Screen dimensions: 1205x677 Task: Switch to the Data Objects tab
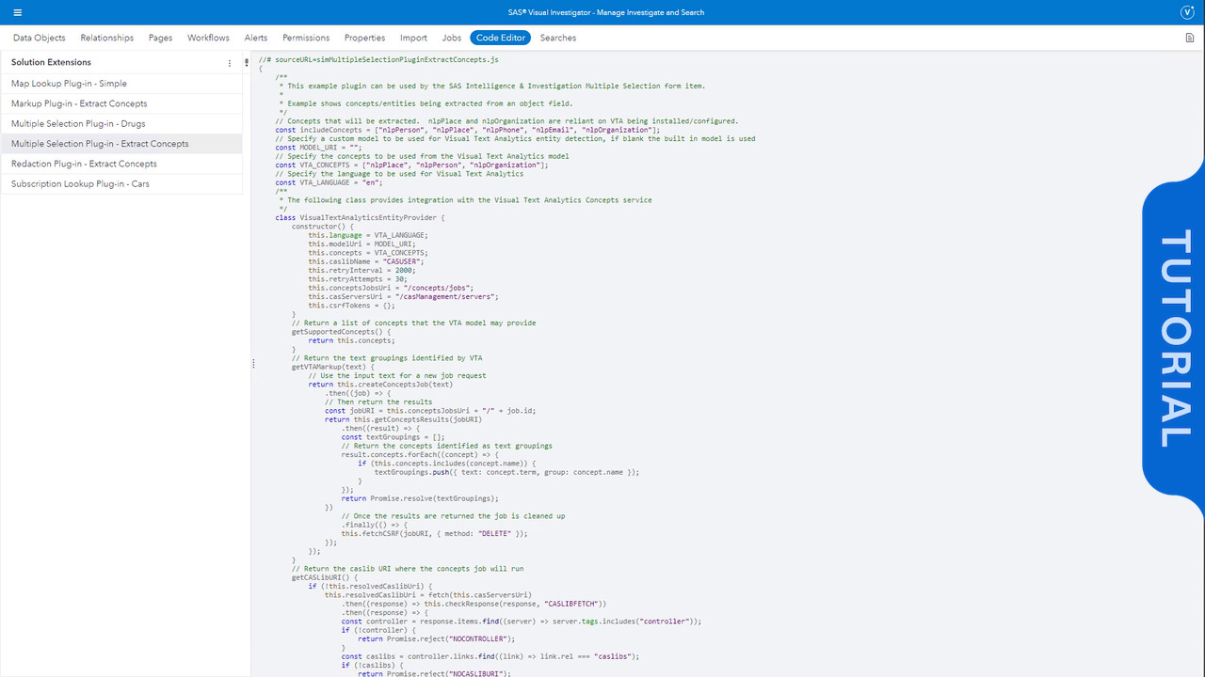40,38
